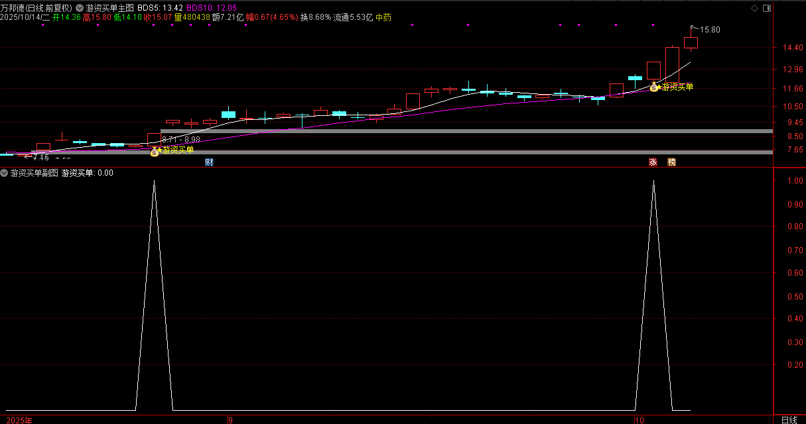The width and height of the screenshot is (806, 424).
Task: Click the 日线 period label at bottom right
Action: (x=789, y=420)
